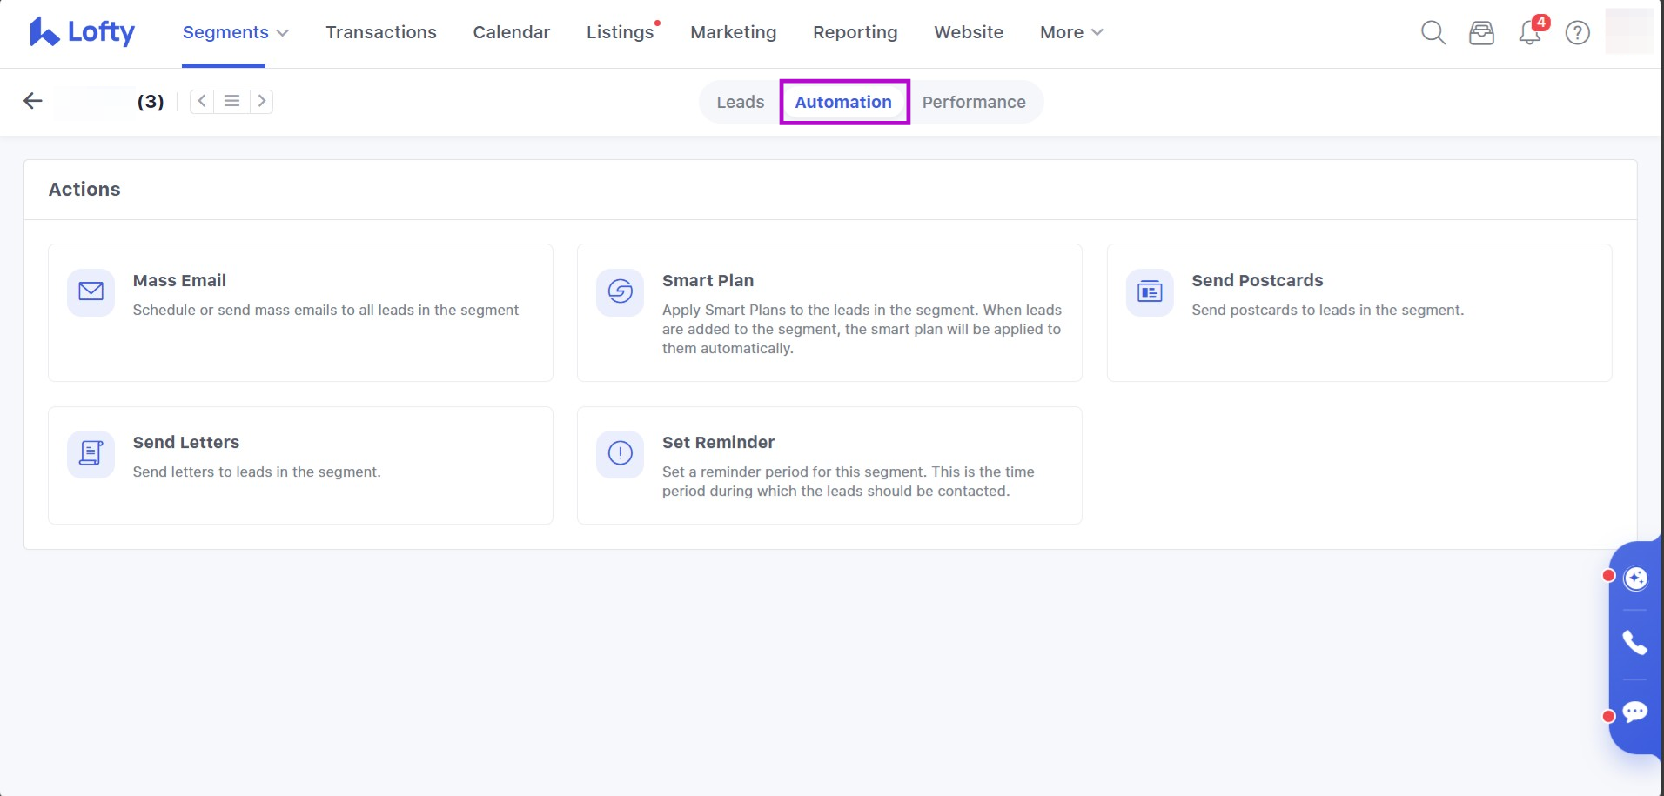Click the Lofty logo
This screenshot has width=1664, height=796.
[82, 32]
